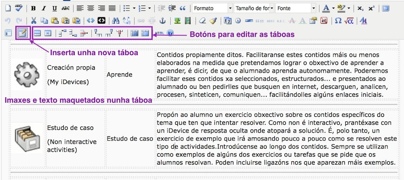Insert special character with Omega icon

[x=338, y=20]
